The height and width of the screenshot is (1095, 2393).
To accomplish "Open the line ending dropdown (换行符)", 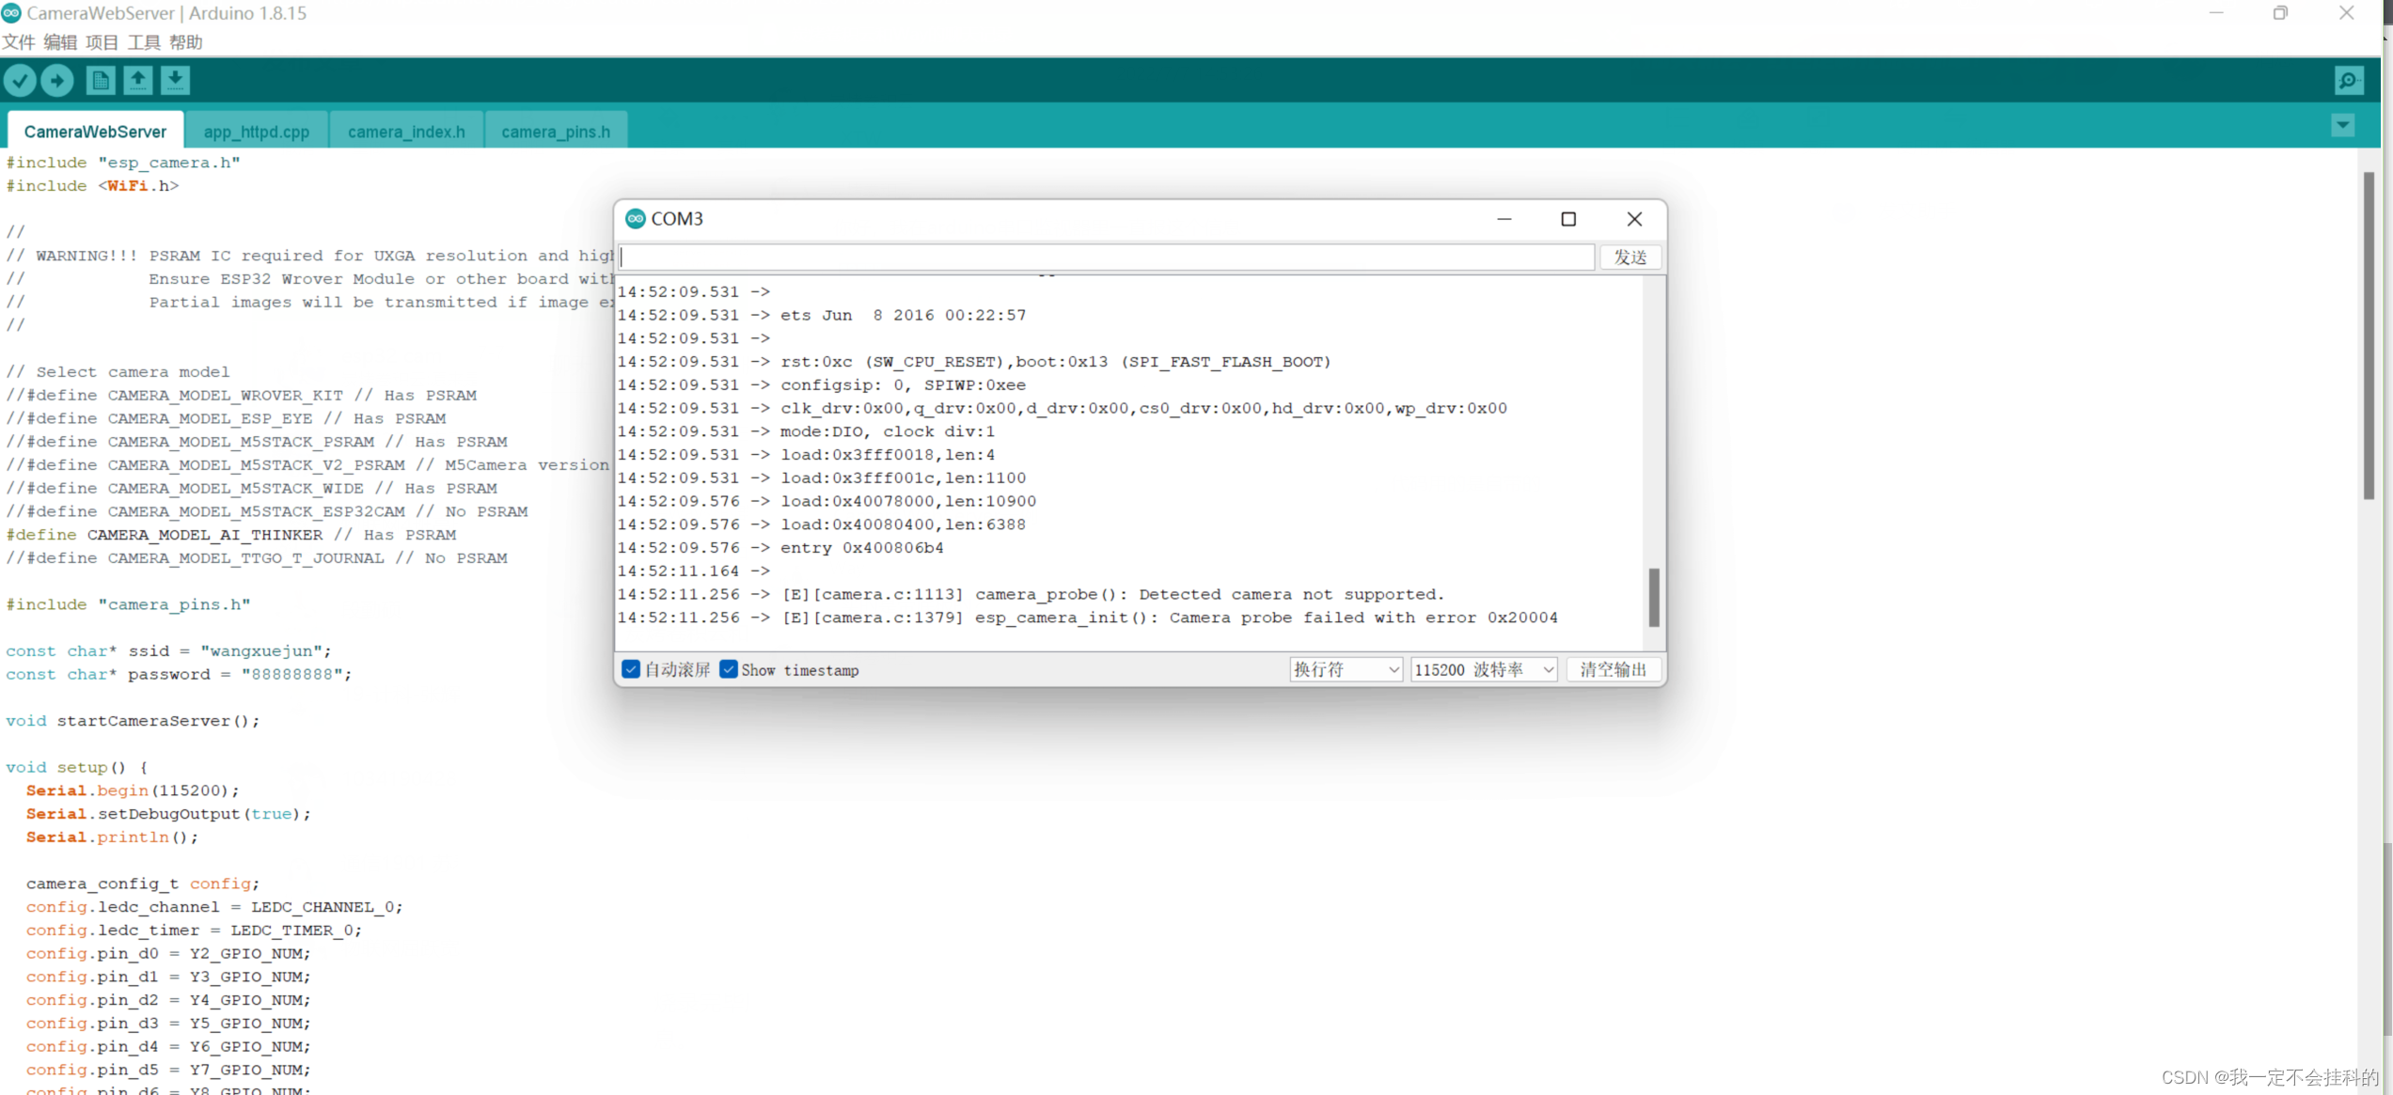I will click(x=1346, y=669).
